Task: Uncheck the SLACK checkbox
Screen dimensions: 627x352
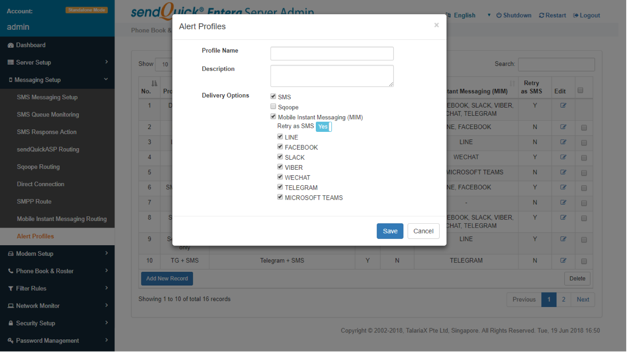Action: [280, 157]
